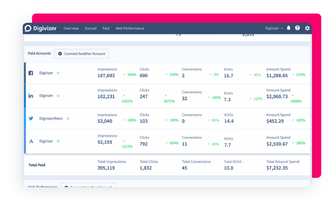Viewport: 335px width, 210px height.
Task: Select the Paid tab in the navigation
Action: (106, 28)
